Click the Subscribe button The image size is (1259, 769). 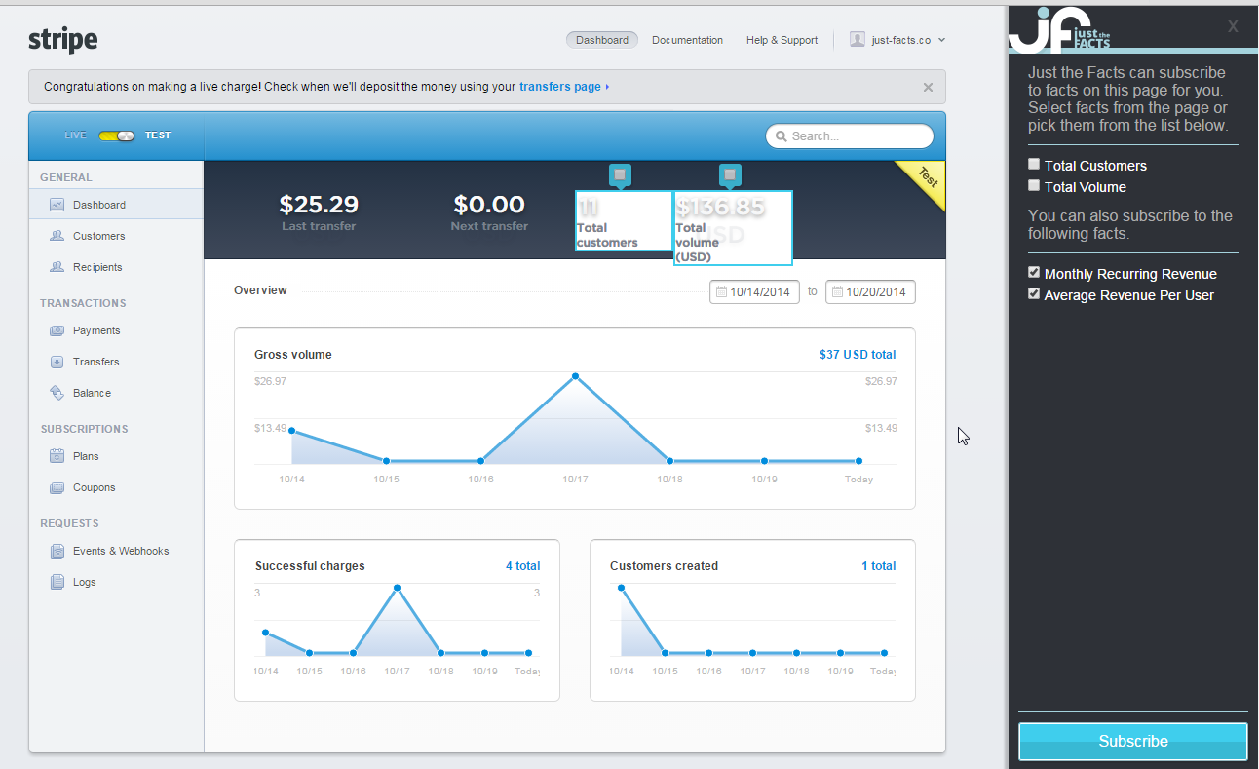pyautogui.click(x=1133, y=742)
